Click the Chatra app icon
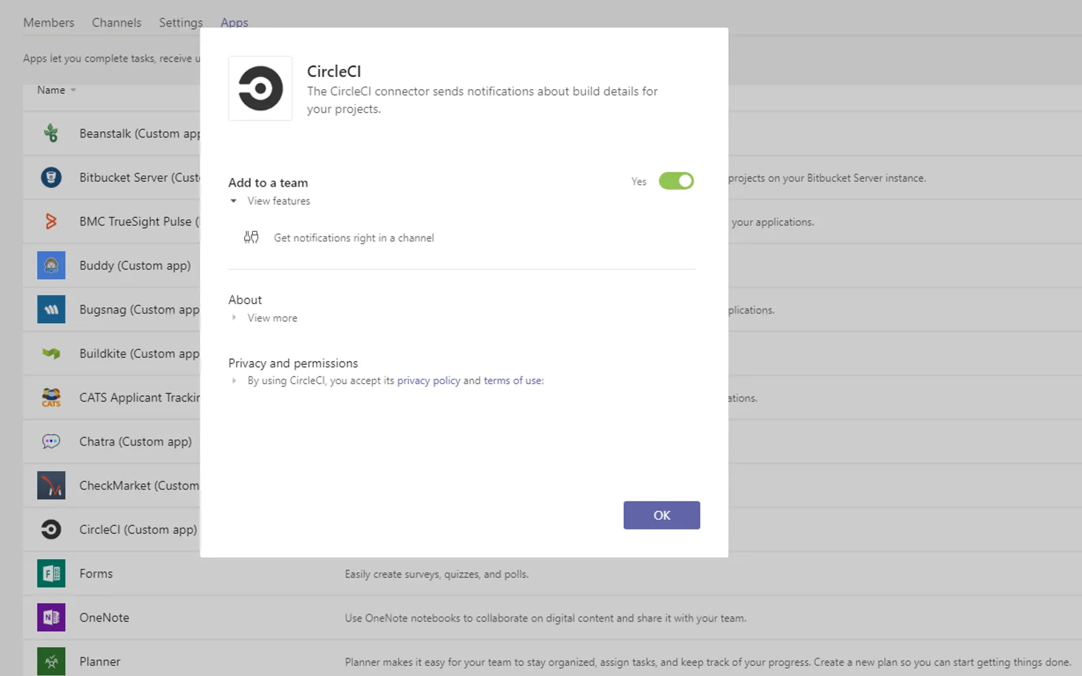Image resolution: width=1082 pixels, height=676 pixels. [51, 441]
